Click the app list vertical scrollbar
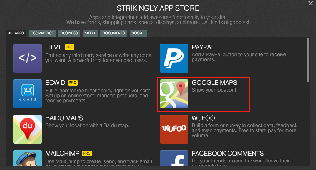 click(x=308, y=60)
